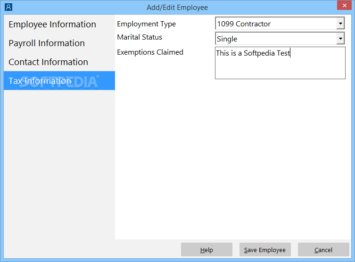Cancel the employee edit dialog
The width and height of the screenshot is (355, 262).
pos(323,250)
